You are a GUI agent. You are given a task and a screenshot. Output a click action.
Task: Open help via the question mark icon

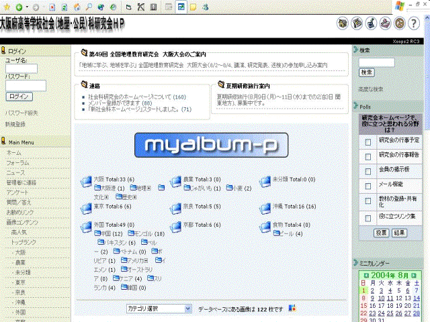[x=414, y=23]
